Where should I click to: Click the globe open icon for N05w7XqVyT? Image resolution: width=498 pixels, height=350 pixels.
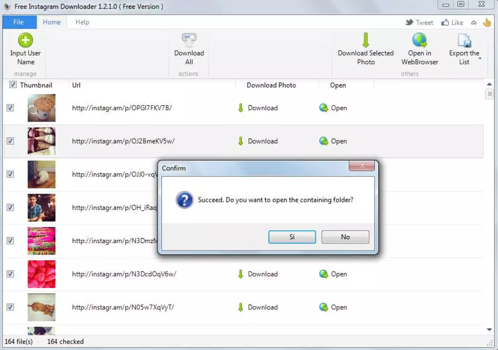pos(324,308)
